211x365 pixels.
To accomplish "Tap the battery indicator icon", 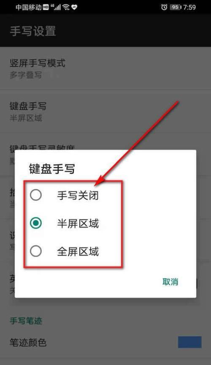I will coord(175,7).
